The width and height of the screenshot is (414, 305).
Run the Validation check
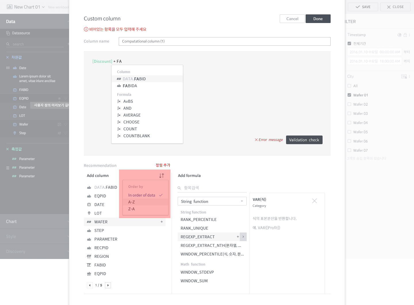(x=304, y=140)
